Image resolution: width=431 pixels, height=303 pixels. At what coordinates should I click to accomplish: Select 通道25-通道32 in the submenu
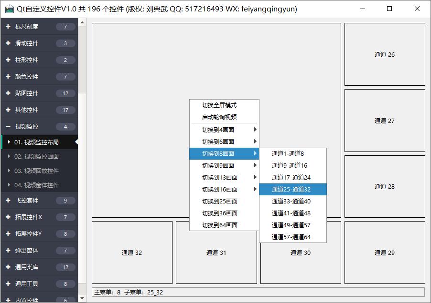coord(291,190)
